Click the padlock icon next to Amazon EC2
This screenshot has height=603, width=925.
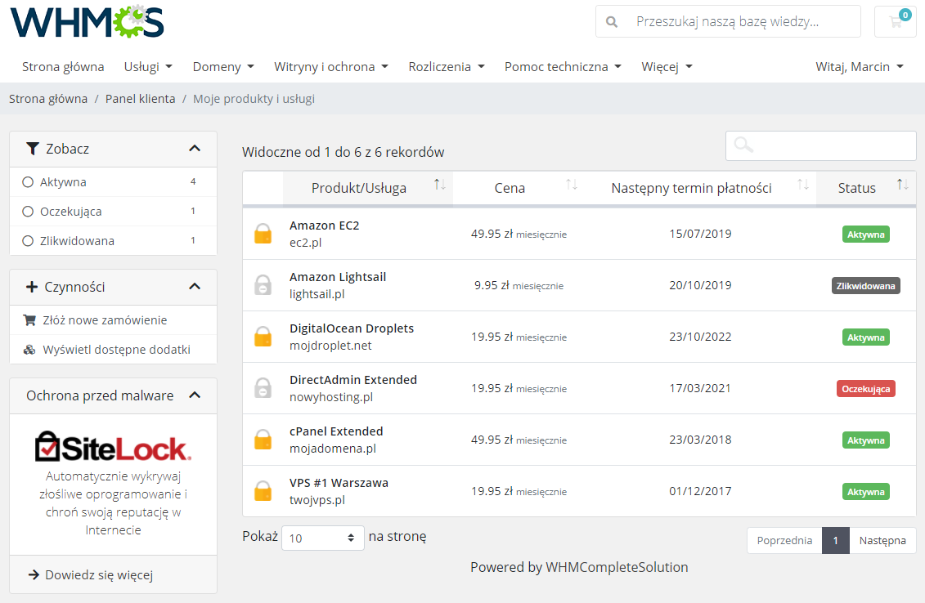coord(263,234)
